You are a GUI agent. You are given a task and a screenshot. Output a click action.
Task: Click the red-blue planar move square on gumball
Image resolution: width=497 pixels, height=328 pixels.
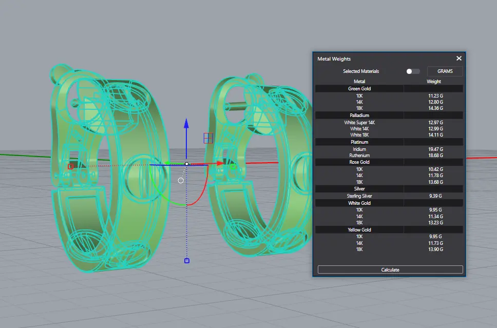point(208,138)
